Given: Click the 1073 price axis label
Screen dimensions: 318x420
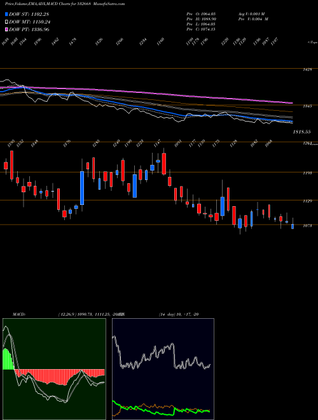Looking at the screenshot, I should tap(308, 225).
